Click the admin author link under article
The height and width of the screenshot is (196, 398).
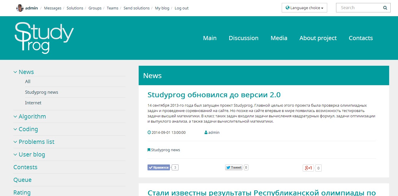click(214, 133)
